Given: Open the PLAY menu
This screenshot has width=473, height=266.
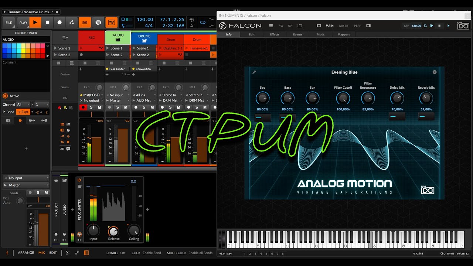Looking at the screenshot, I should click(23, 23).
